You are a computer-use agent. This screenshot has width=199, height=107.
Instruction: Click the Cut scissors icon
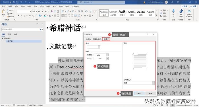click(x=8, y=11)
